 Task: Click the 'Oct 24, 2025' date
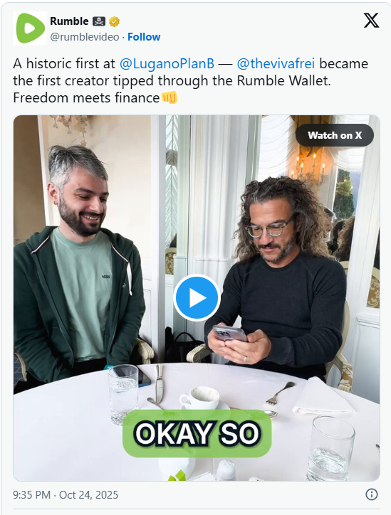(88, 494)
